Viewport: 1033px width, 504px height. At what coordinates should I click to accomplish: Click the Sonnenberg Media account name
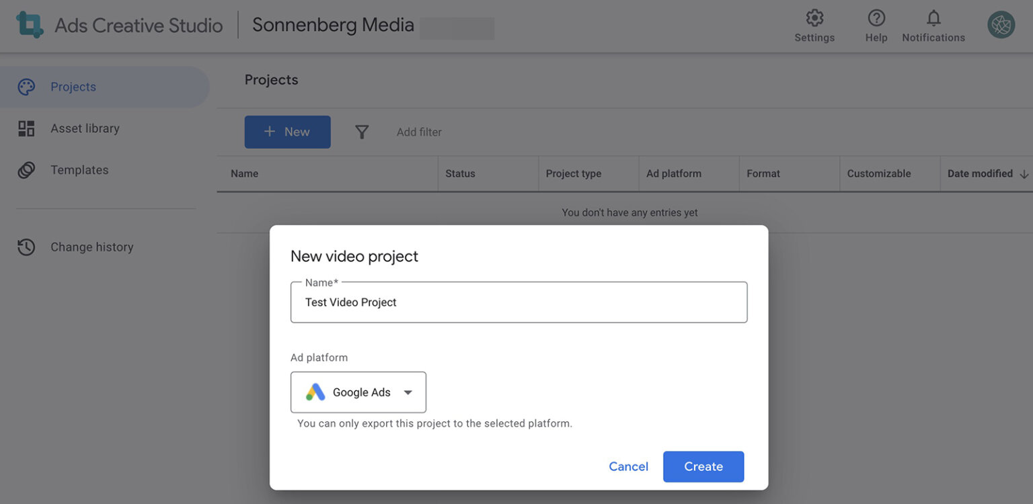pos(333,25)
